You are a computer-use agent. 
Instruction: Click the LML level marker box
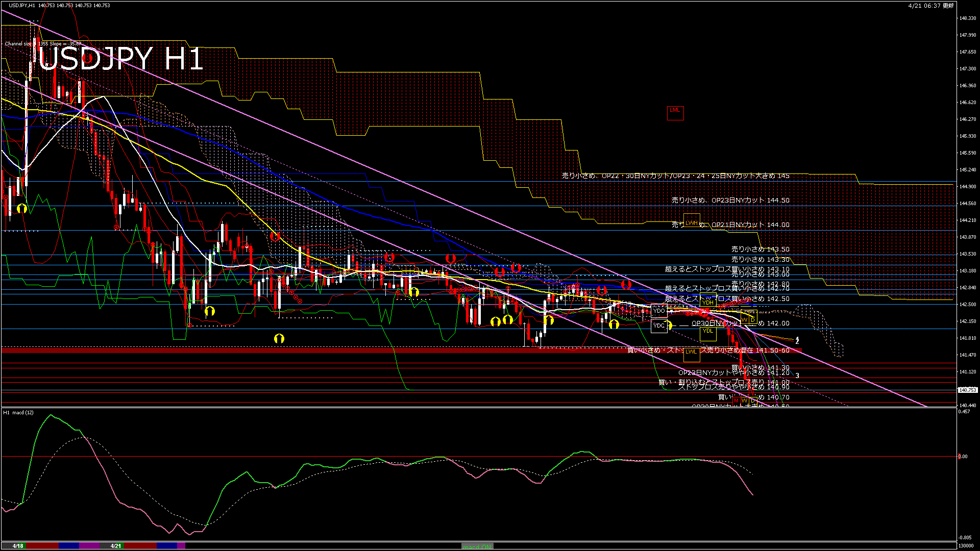[675, 113]
